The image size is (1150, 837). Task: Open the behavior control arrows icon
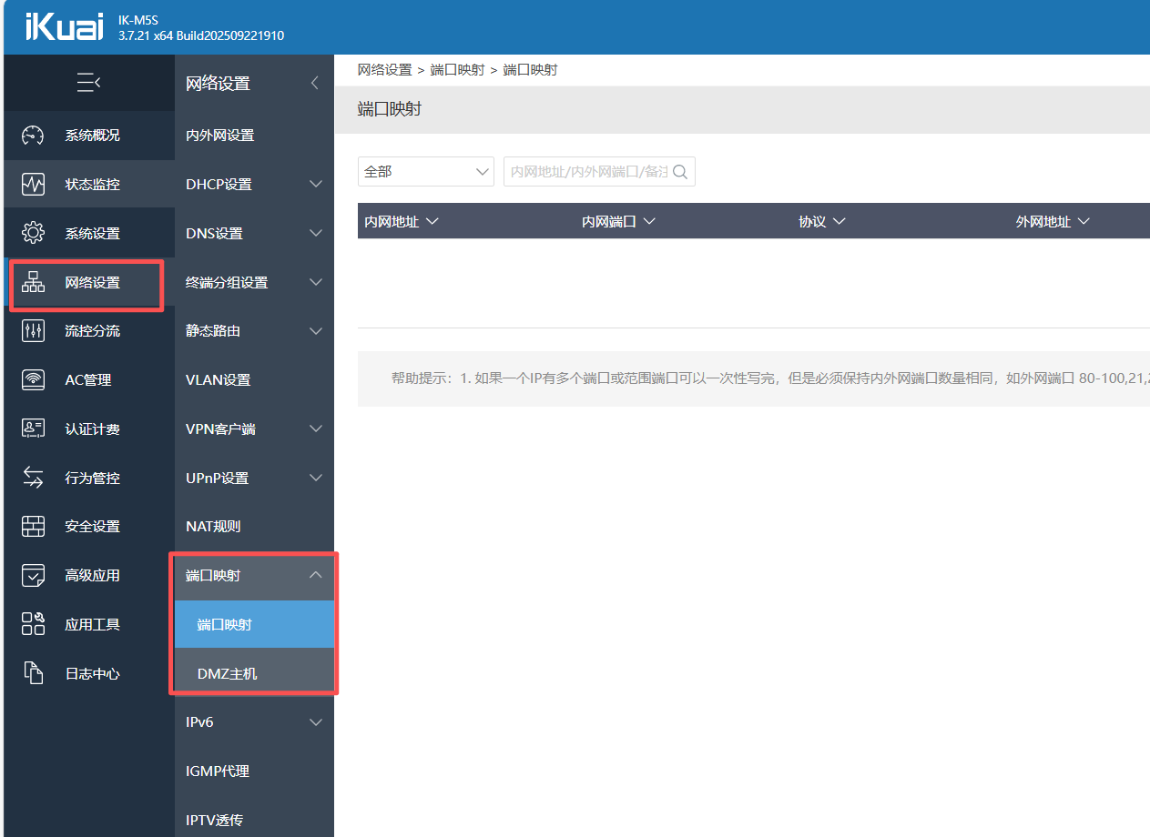33,478
